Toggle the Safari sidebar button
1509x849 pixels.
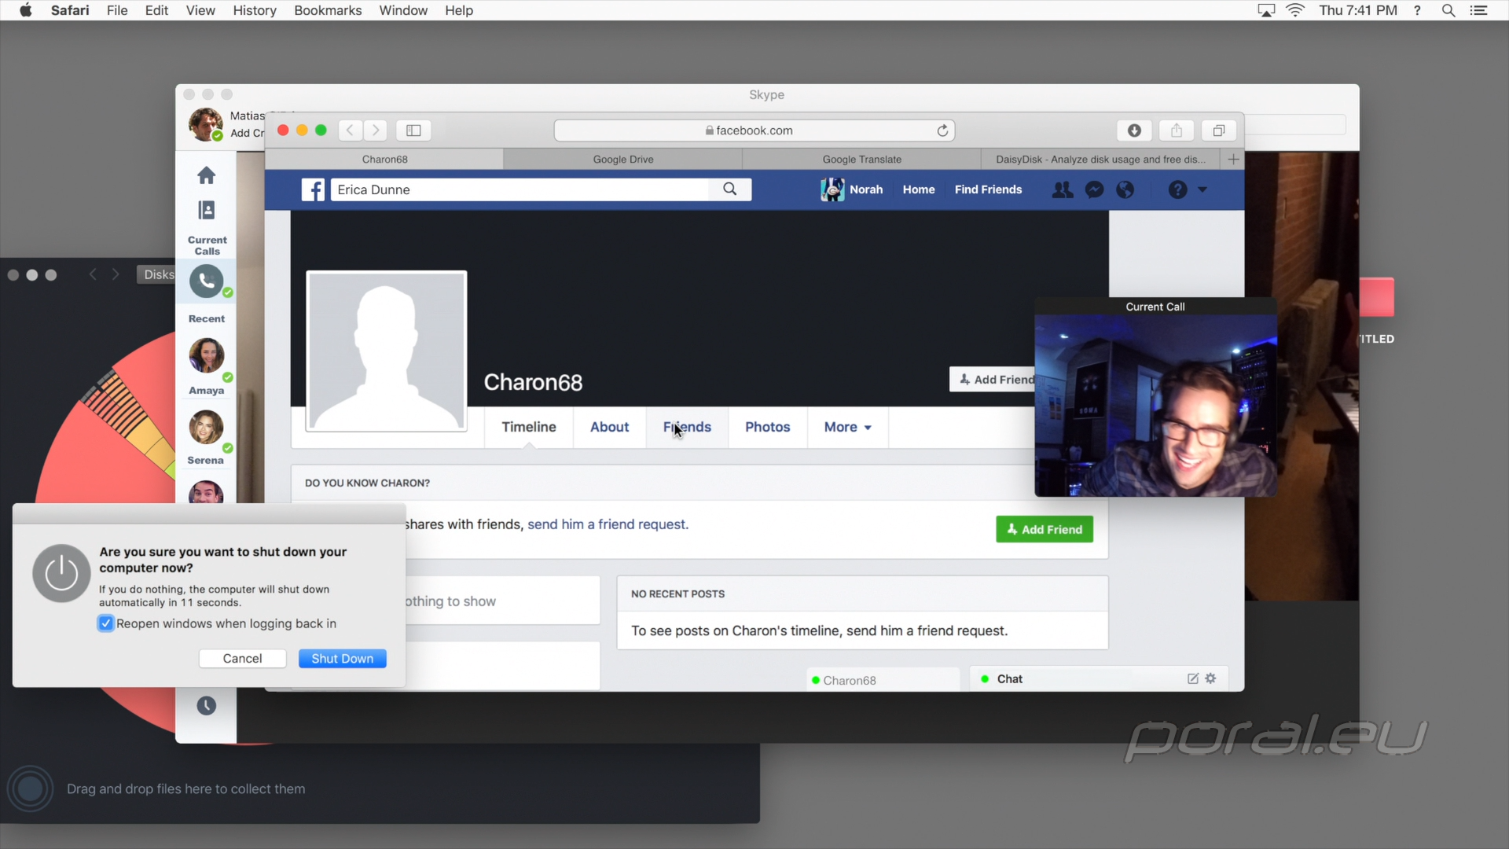pyautogui.click(x=413, y=130)
